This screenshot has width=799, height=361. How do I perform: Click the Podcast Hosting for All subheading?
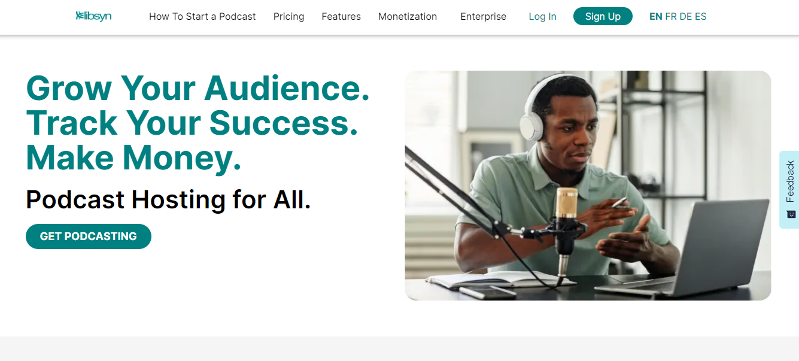pyautogui.click(x=168, y=199)
